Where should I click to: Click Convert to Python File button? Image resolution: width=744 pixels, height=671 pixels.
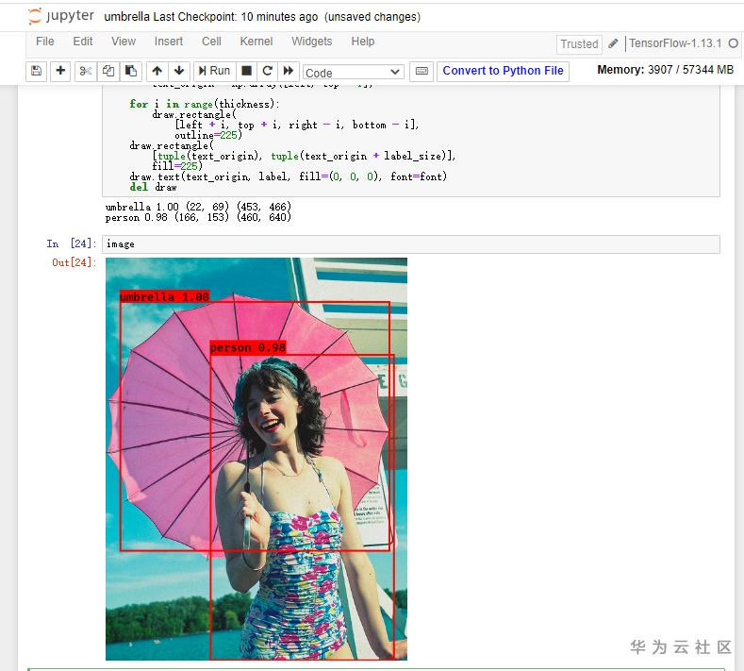[503, 71]
